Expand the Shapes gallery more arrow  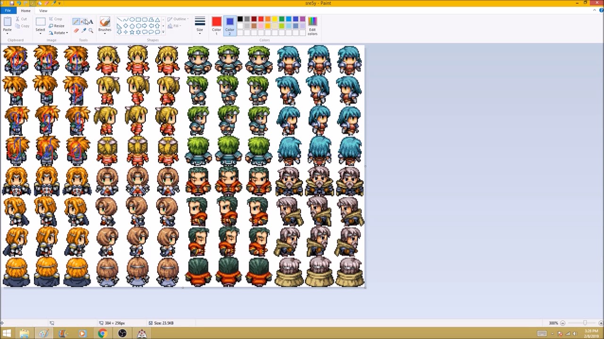point(163,32)
